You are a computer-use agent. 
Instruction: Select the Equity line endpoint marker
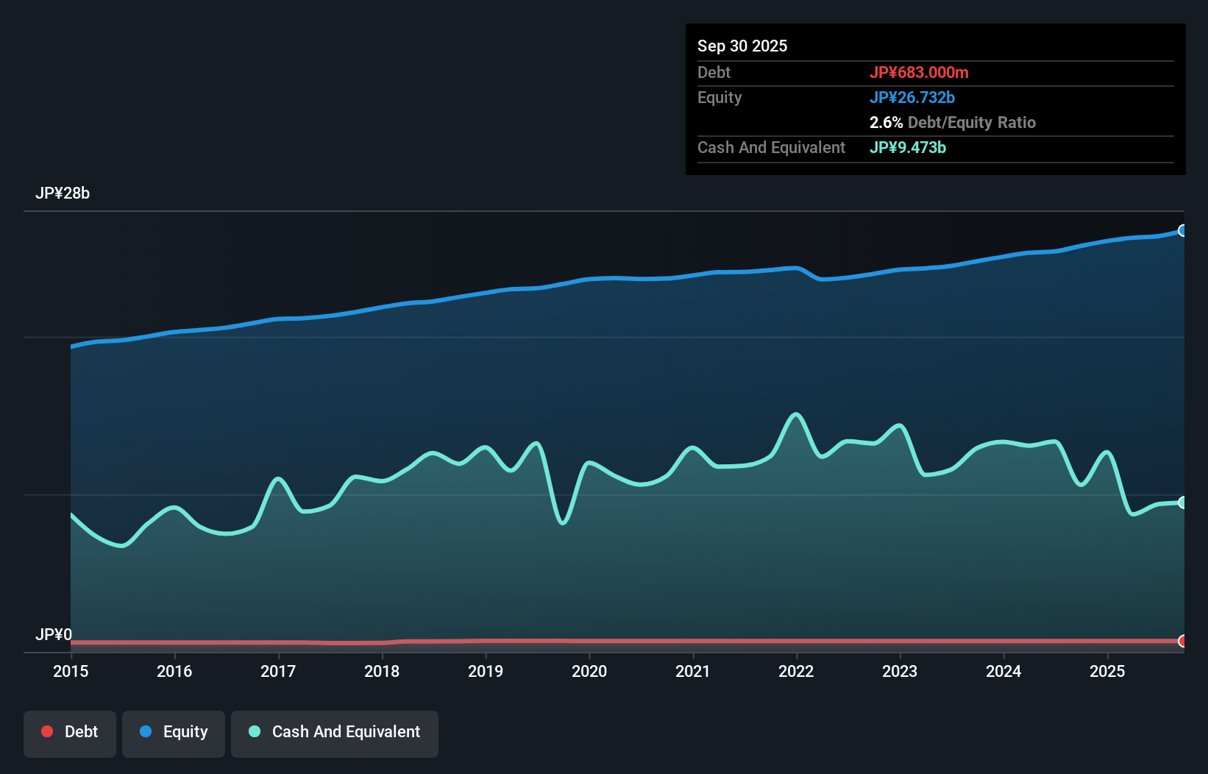pyautogui.click(x=1183, y=230)
